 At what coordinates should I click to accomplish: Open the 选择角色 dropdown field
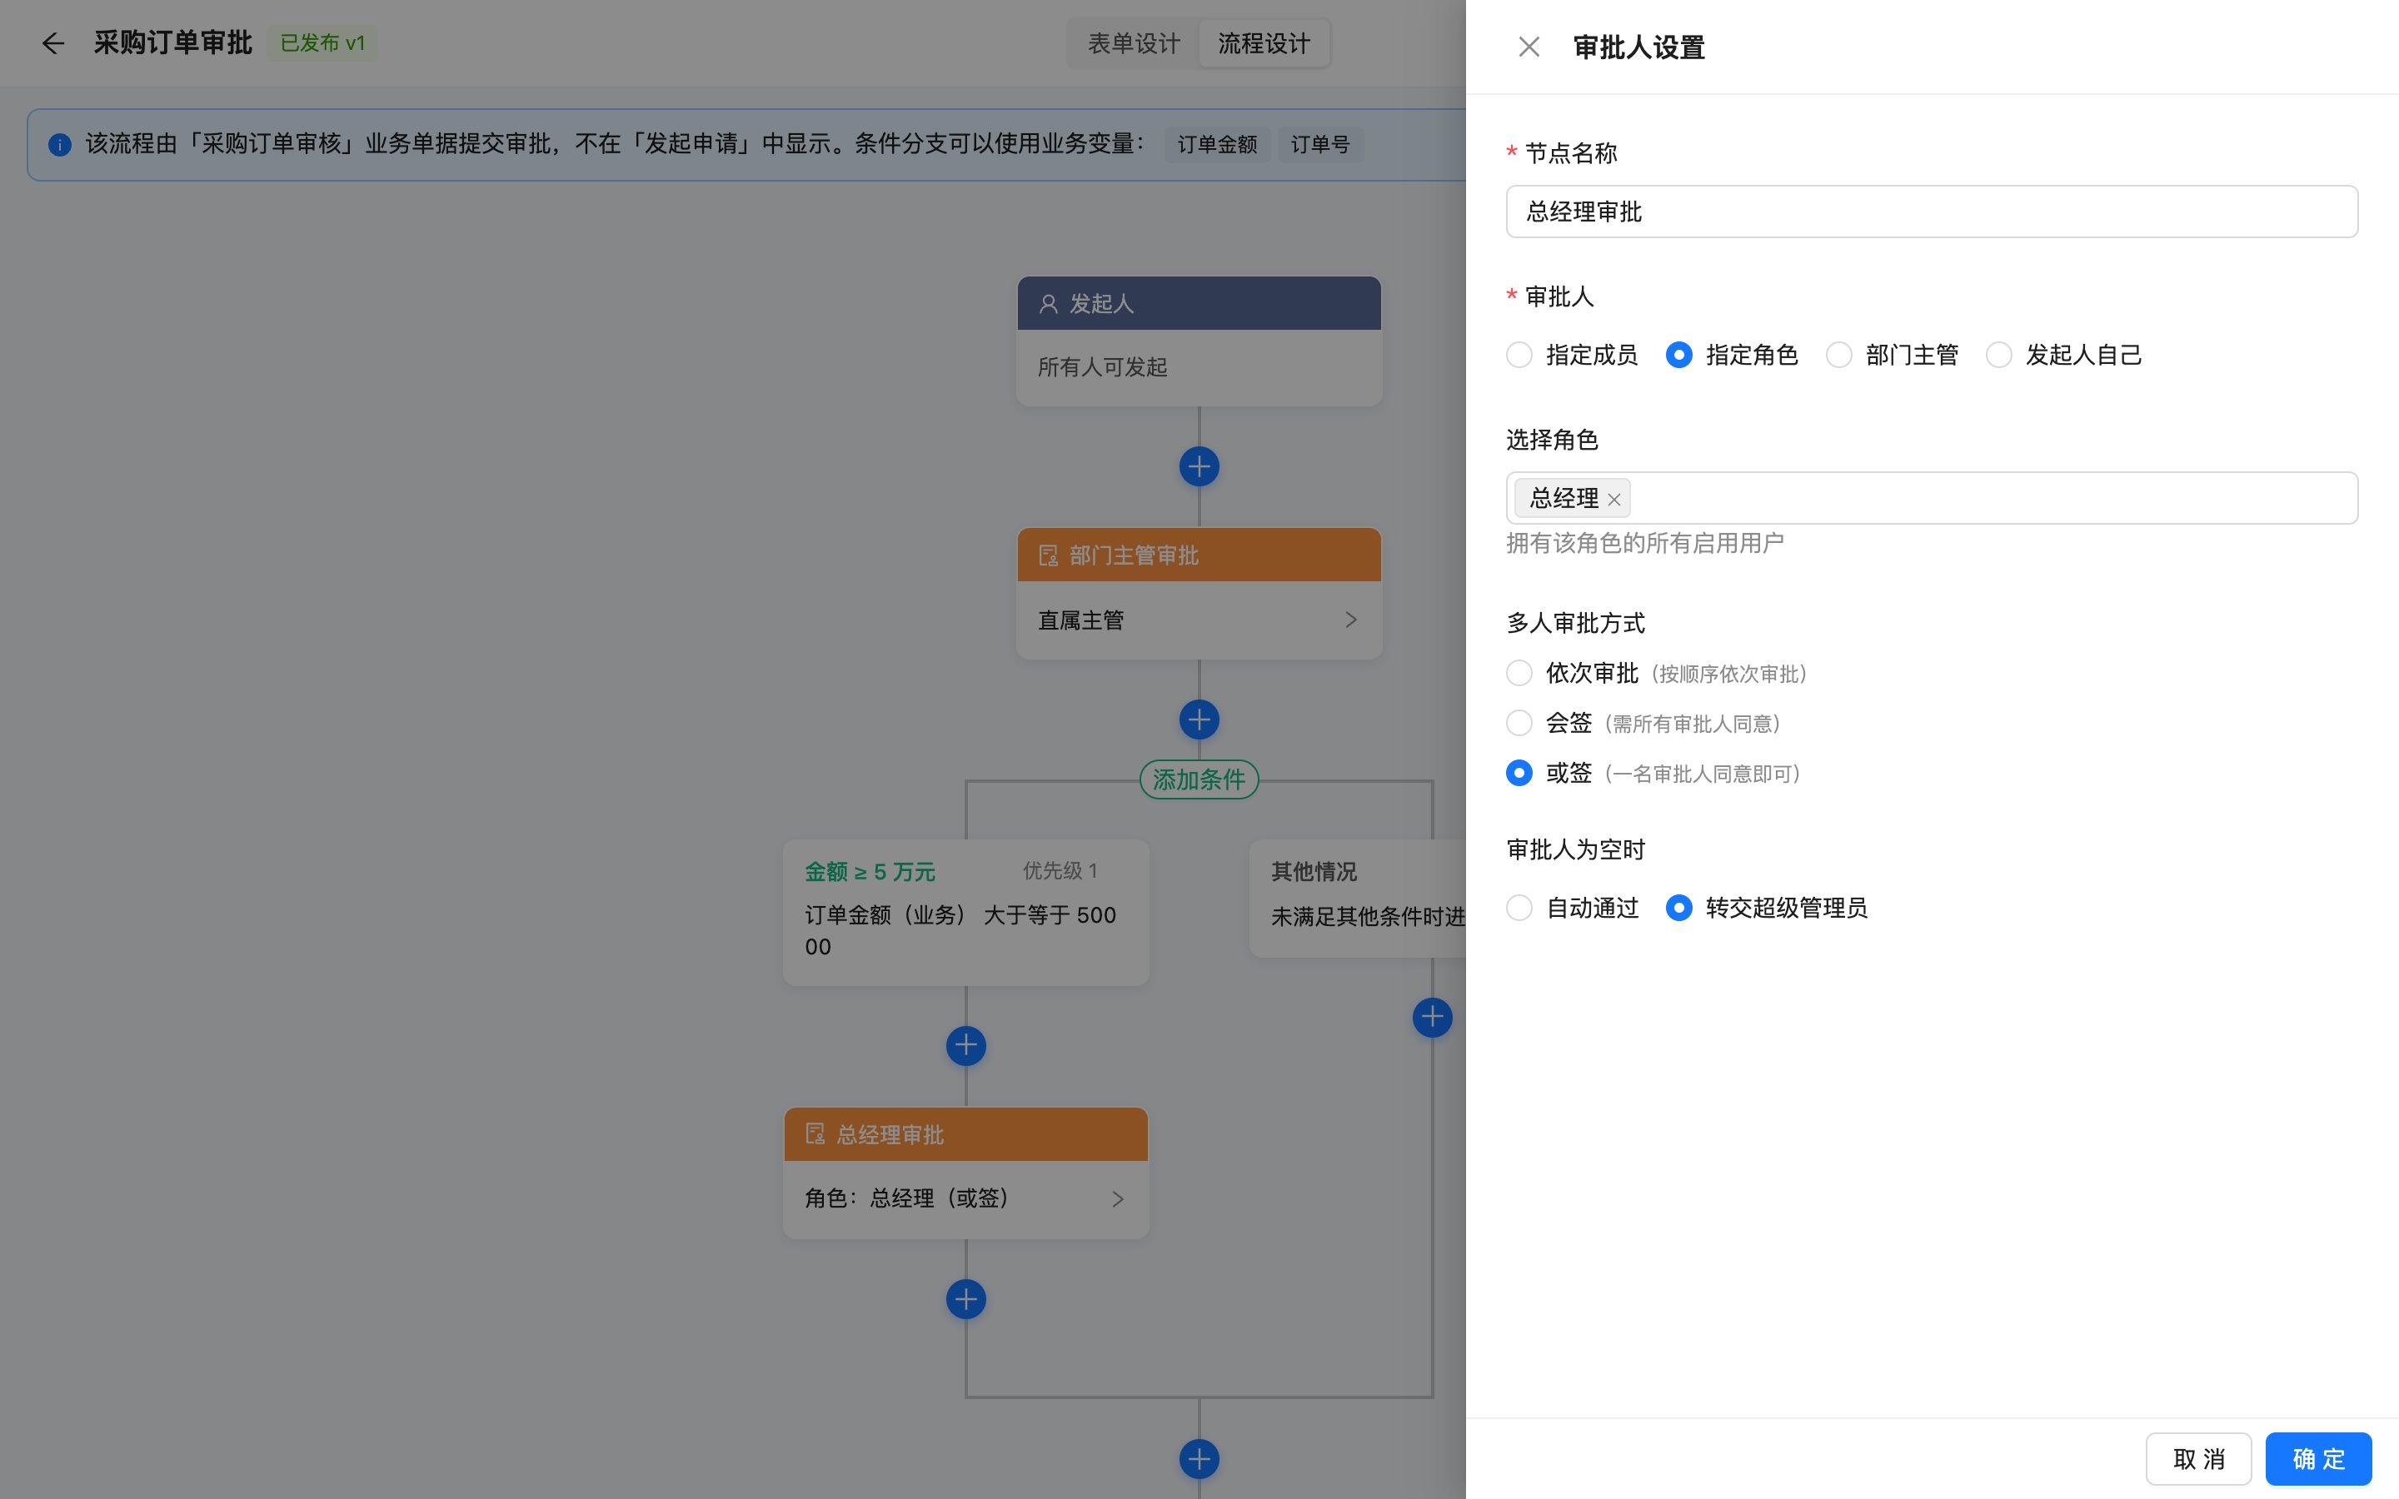point(1931,498)
